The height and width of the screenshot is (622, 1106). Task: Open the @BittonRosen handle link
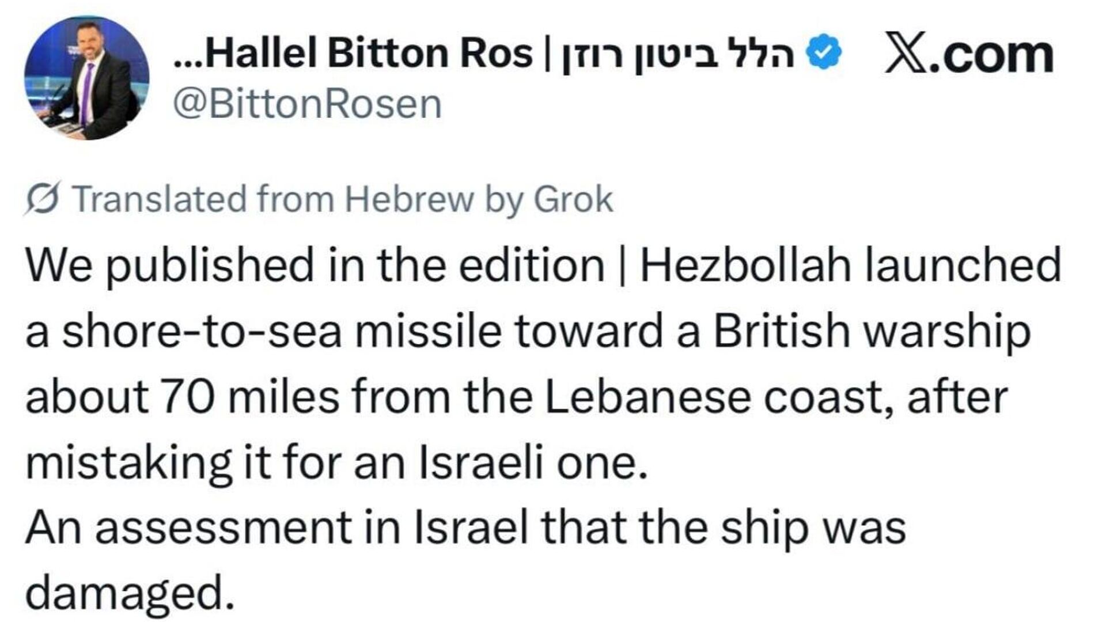point(308,105)
